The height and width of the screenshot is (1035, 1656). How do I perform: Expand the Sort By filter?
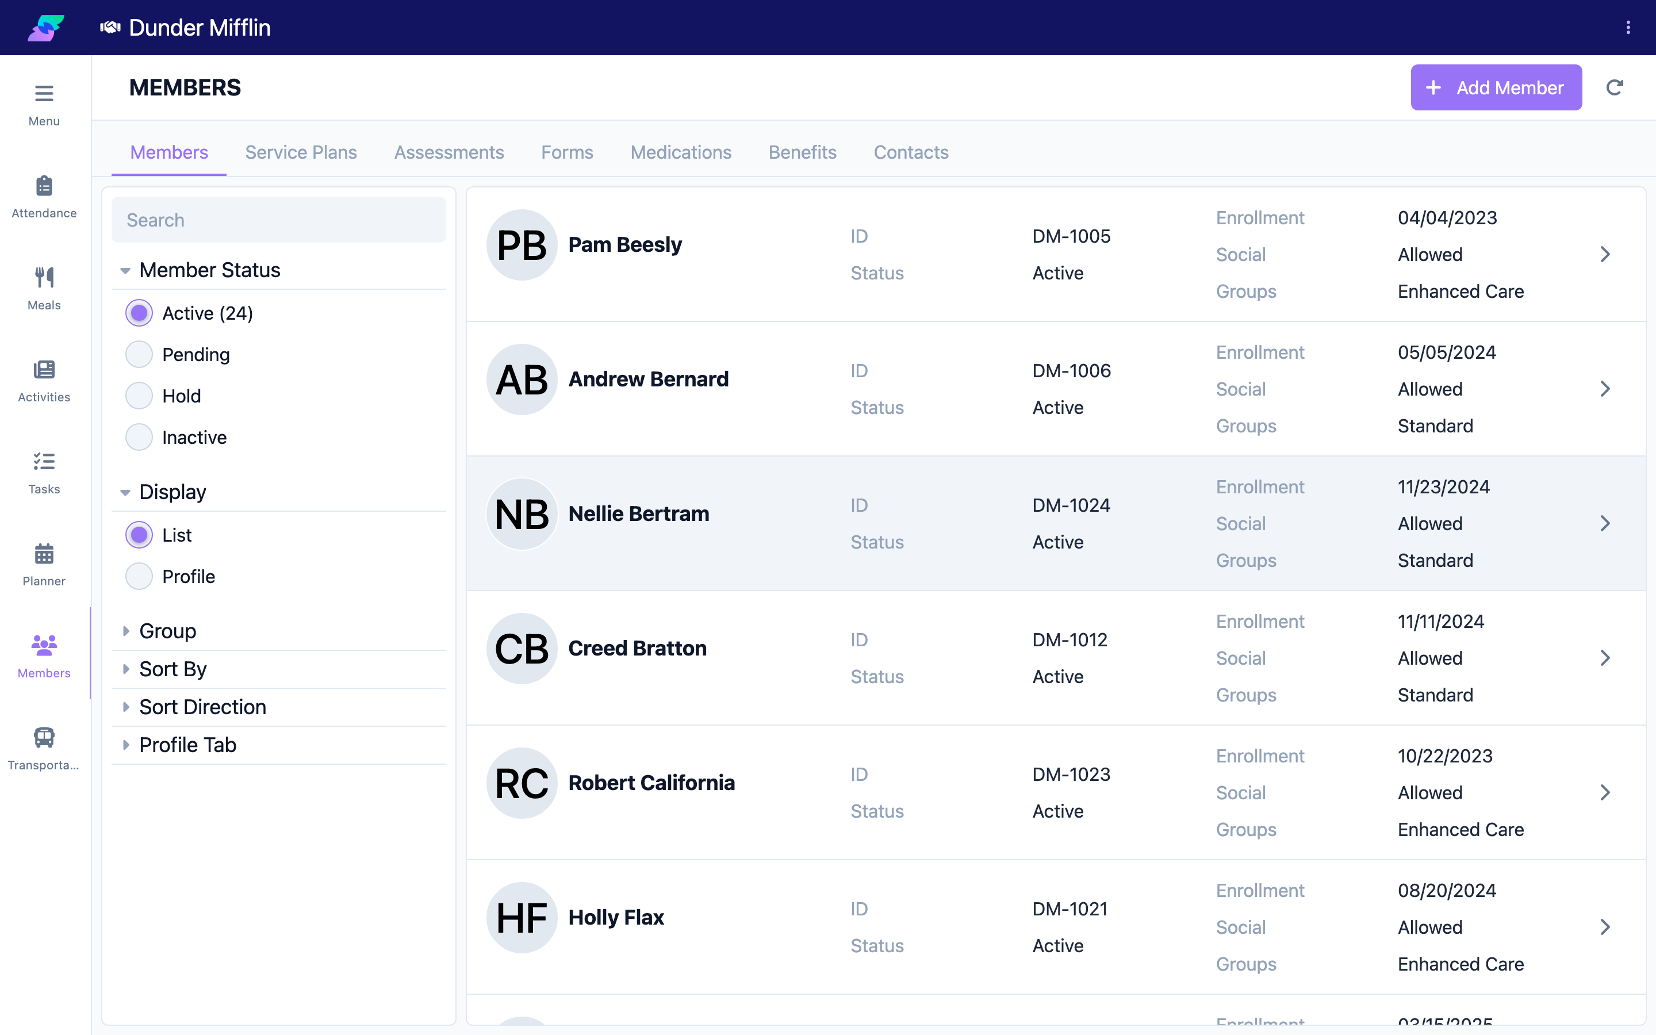(278, 669)
